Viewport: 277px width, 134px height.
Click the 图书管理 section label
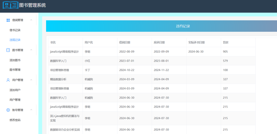[x=18, y=50]
